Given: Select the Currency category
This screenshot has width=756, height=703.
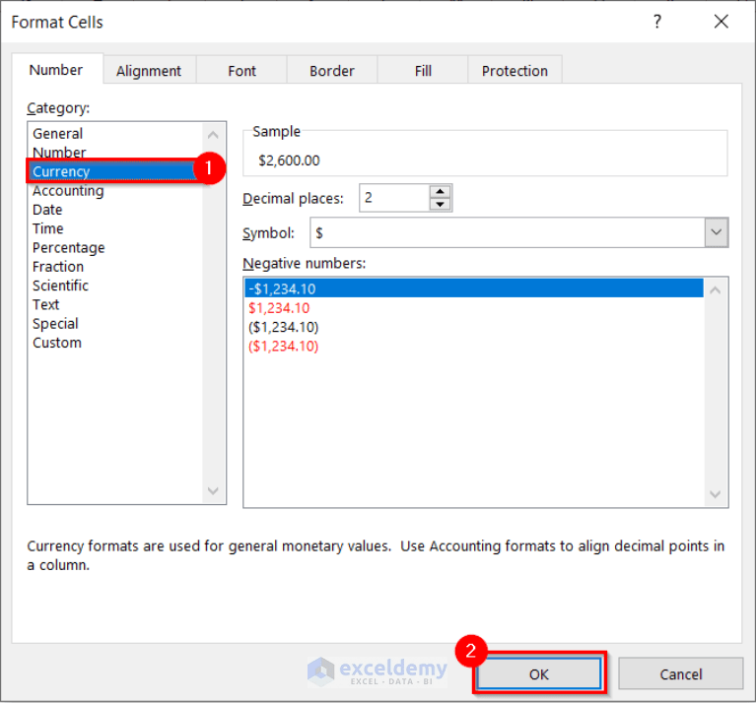Looking at the screenshot, I should (x=115, y=171).
